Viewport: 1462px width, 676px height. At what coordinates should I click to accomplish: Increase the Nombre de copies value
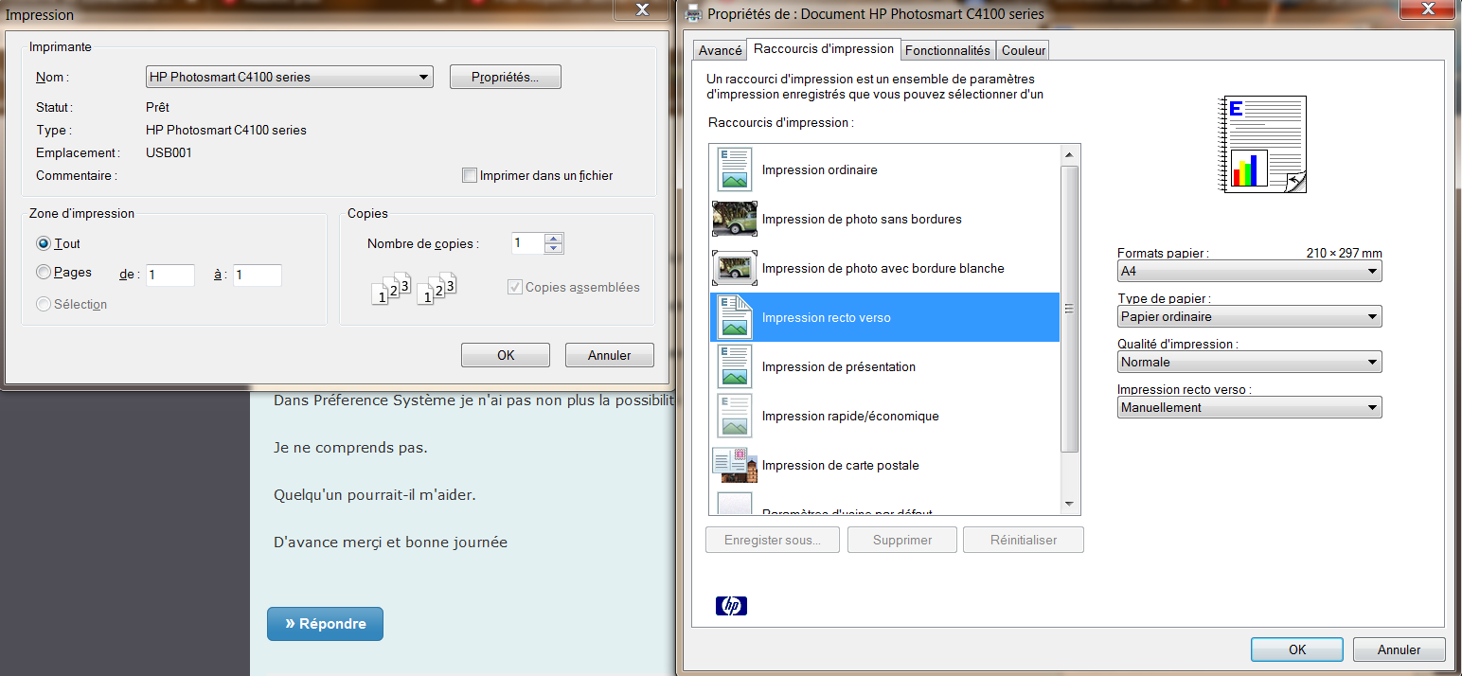[554, 239]
